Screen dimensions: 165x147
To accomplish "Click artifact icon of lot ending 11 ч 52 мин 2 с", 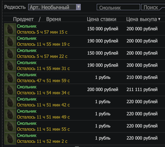I will point(10,138).
